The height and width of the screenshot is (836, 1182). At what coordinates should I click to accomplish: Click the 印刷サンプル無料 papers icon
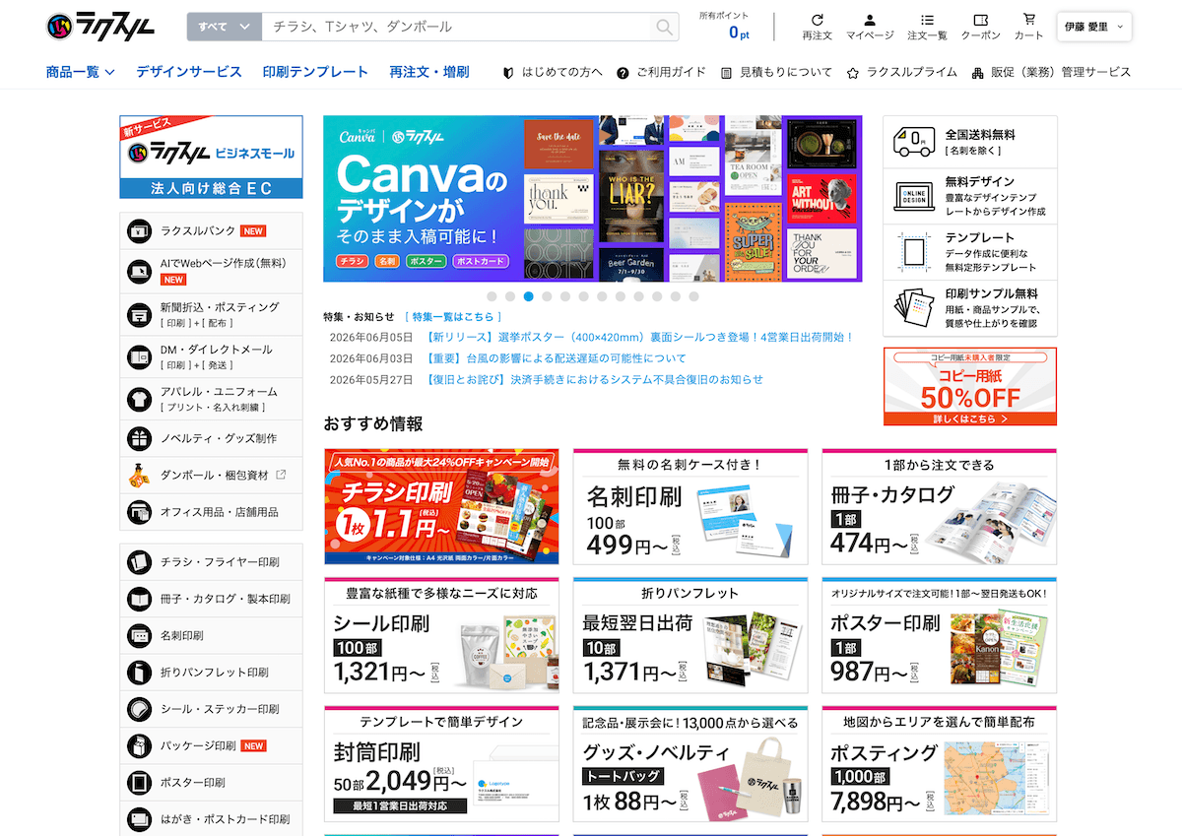[913, 307]
